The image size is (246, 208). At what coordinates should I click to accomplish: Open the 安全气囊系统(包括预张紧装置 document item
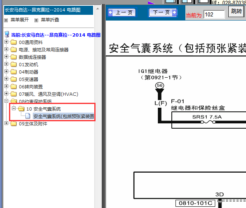(64, 116)
